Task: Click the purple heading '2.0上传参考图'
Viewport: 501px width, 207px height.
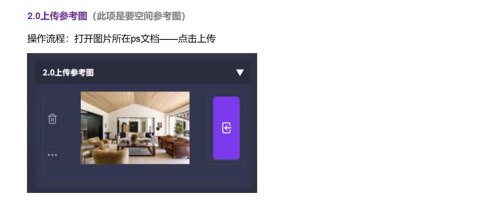Action: 57,16
